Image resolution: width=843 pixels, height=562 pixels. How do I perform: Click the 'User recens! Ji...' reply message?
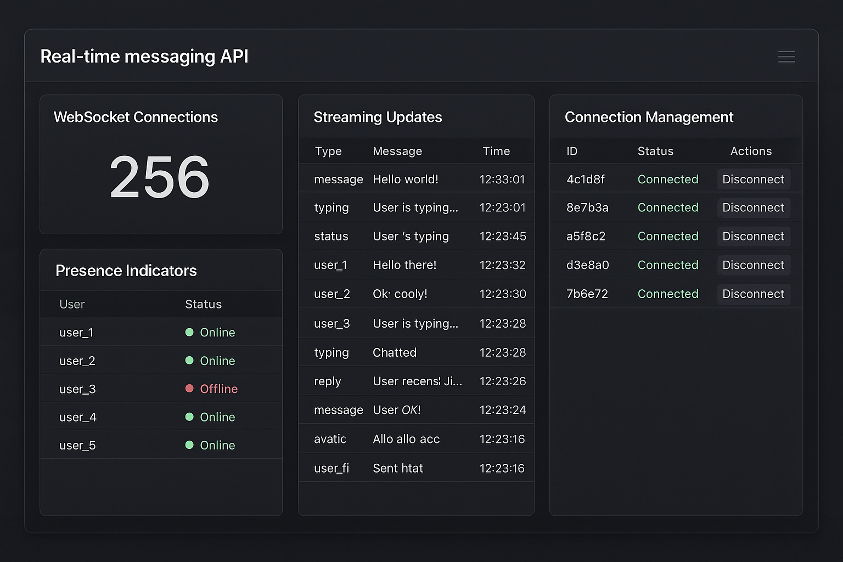[418, 381]
